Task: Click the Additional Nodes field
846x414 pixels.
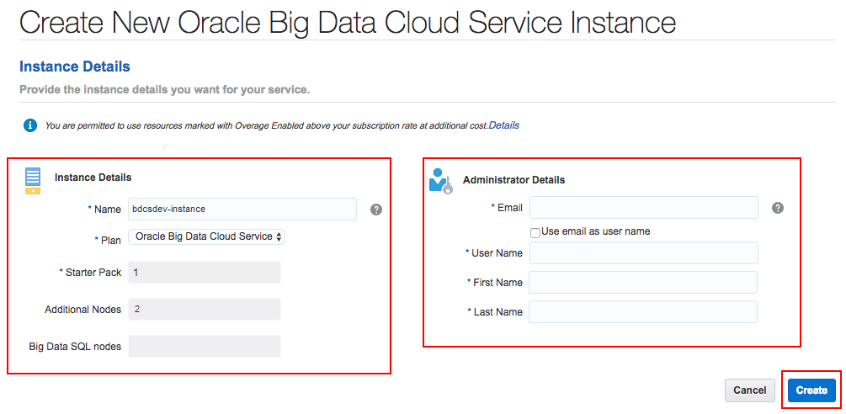Action: (205, 310)
